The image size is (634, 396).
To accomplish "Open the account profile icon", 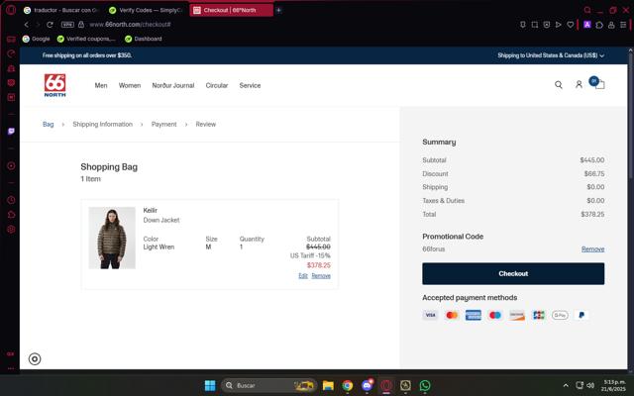I will click(x=579, y=84).
